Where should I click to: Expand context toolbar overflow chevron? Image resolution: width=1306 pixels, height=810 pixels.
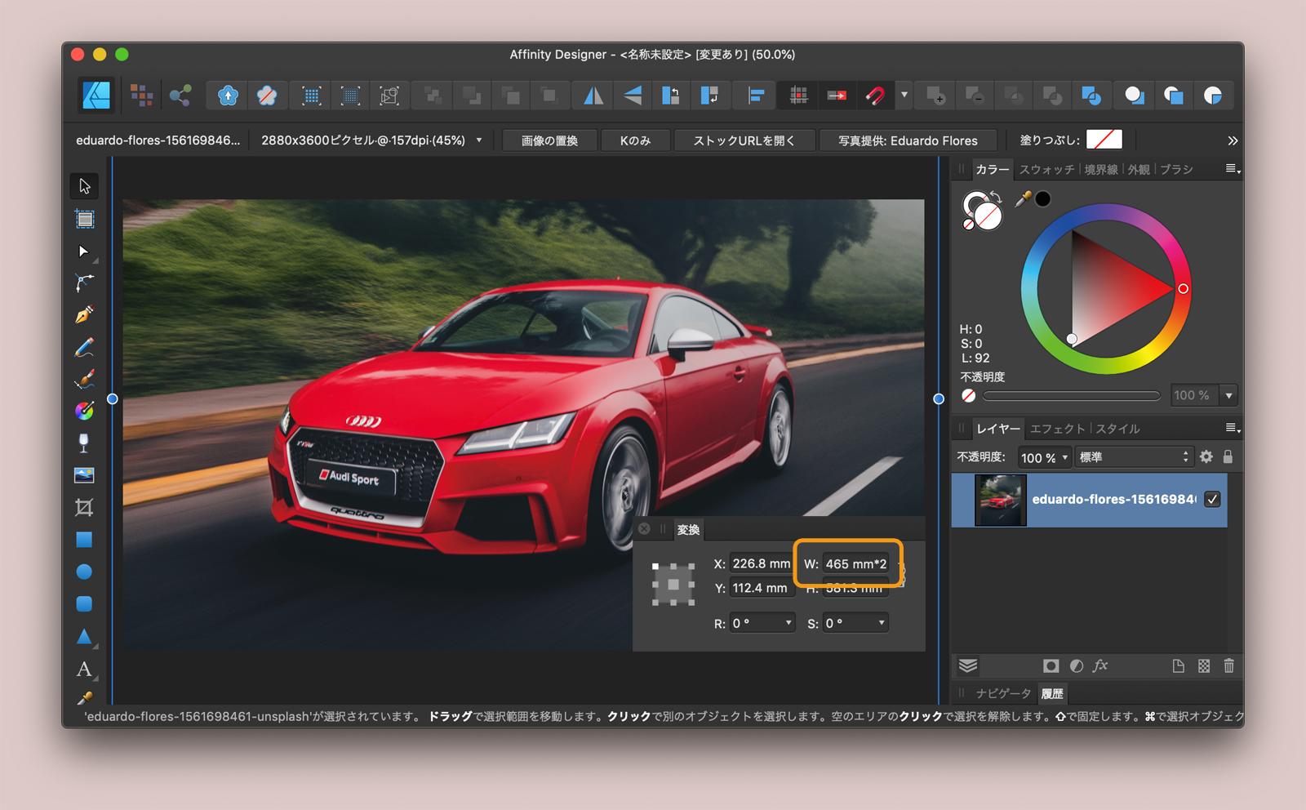1233,140
